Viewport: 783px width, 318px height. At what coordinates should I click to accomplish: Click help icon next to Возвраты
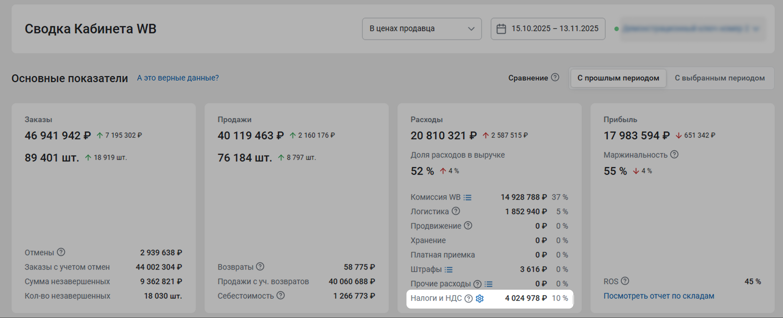pyautogui.click(x=260, y=267)
